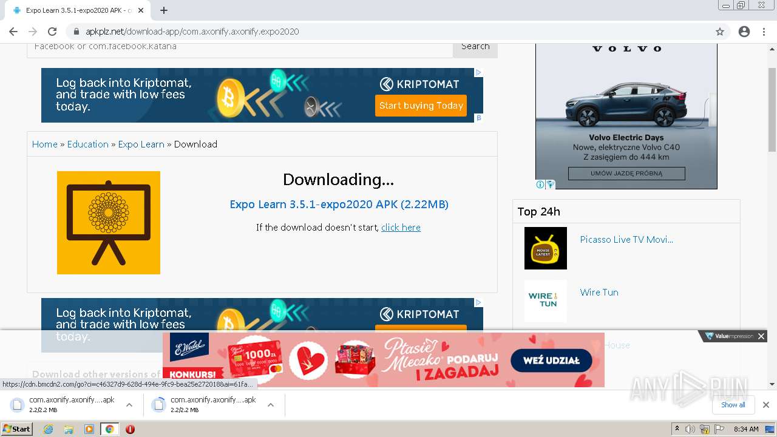The image size is (777, 437).
Task: Click the 'Top 24h' heading
Action: pyautogui.click(x=539, y=212)
